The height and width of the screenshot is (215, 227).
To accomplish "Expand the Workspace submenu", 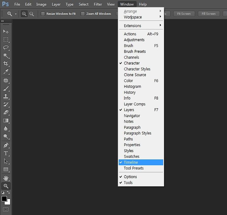I will point(141,17).
